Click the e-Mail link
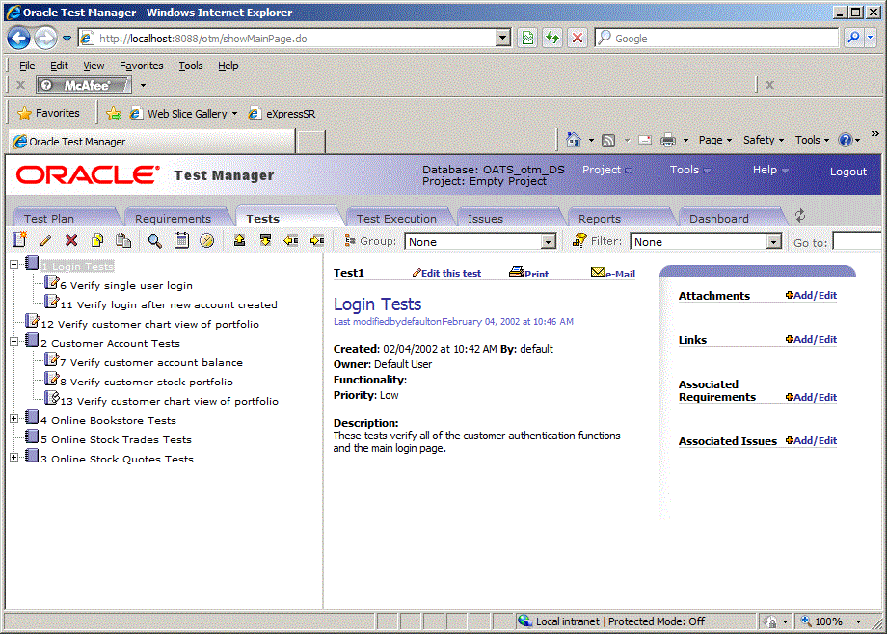887x634 pixels. (x=612, y=274)
